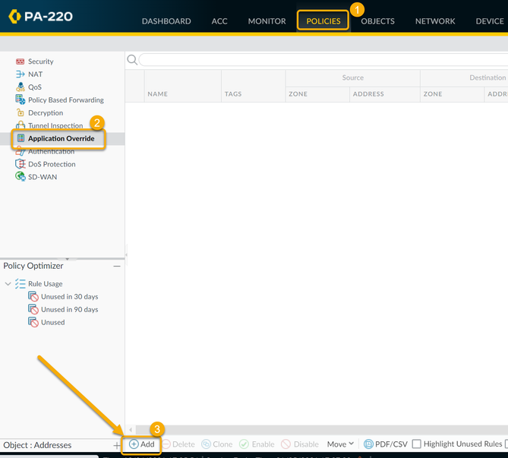The image size is (508, 458).
Task: Switch to the POLICIES tab
Action: click(323, 21)
